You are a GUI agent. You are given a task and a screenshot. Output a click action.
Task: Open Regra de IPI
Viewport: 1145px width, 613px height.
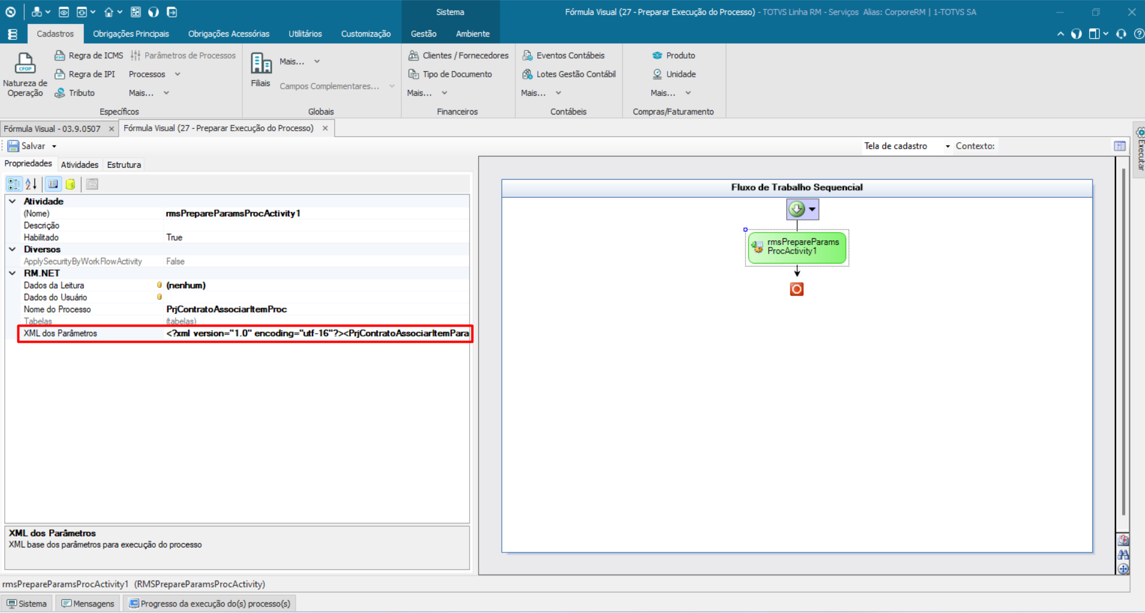[x=85, y=74]
